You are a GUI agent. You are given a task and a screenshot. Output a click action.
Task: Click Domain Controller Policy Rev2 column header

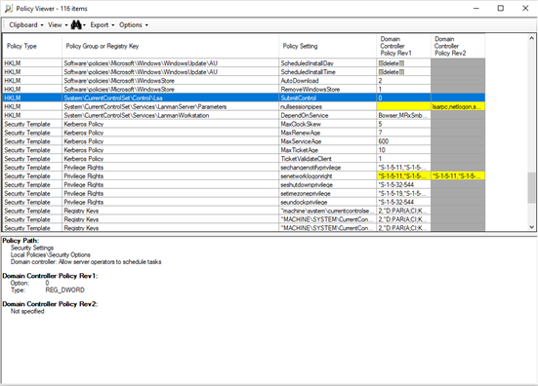458,46
